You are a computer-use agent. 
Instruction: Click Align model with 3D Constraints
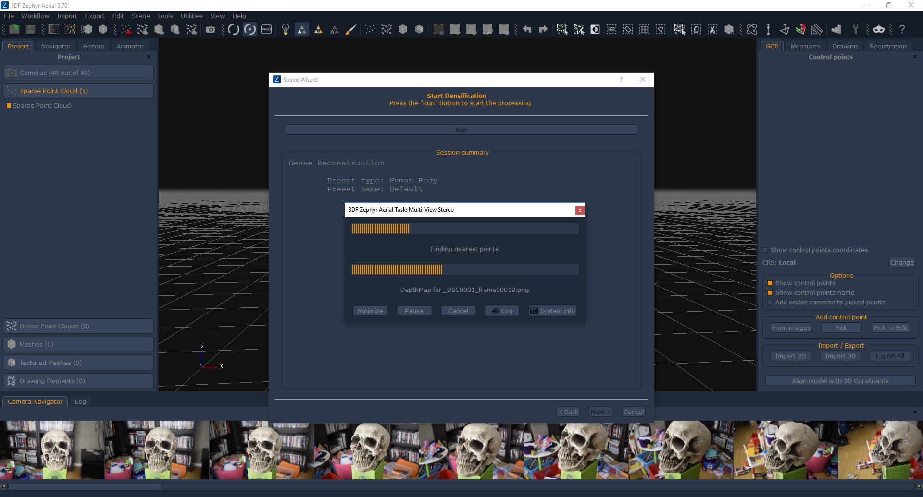[x=840, y=381]
